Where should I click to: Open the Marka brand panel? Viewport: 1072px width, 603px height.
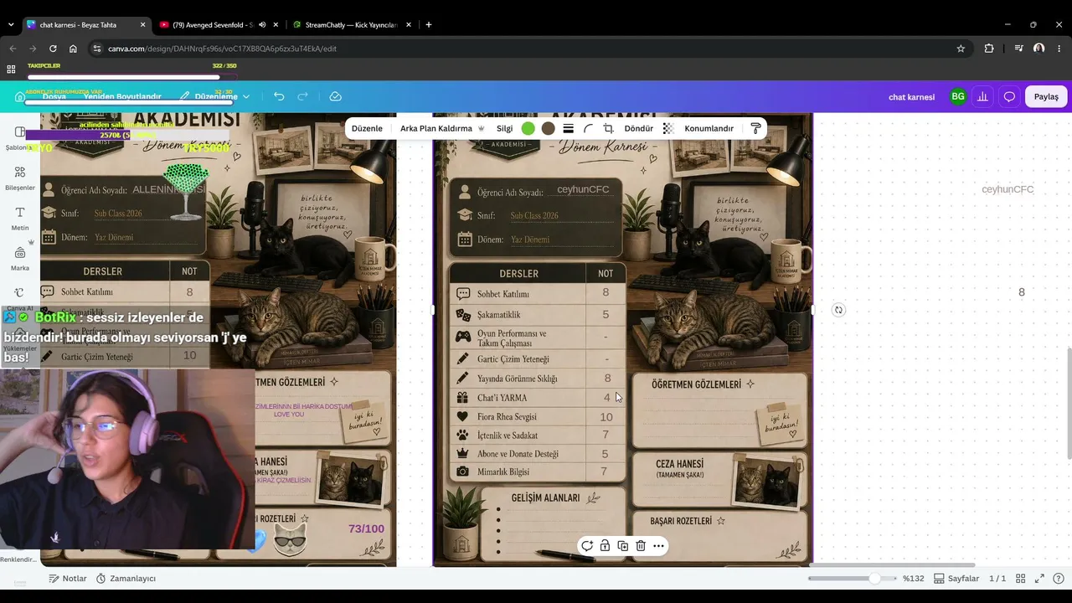coord(20,258)
